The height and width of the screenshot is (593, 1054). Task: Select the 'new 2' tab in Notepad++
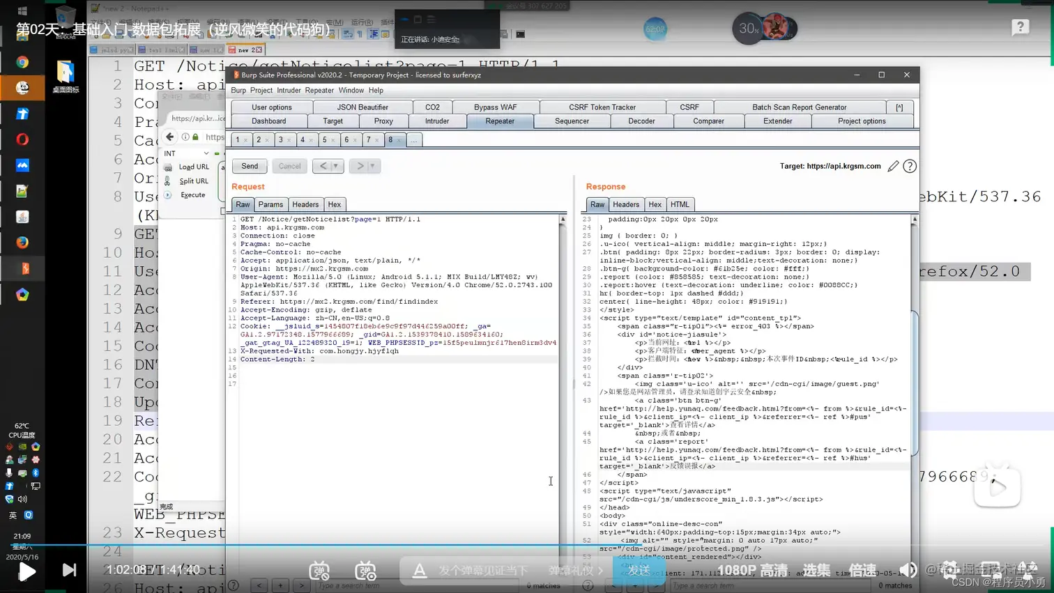[x=245, y=50]
